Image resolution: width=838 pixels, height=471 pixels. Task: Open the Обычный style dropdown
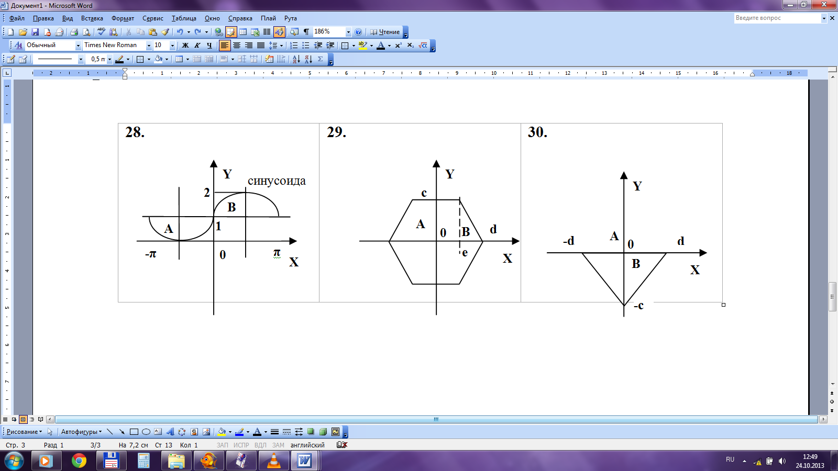pyautogui.click(x=78, y=46)
